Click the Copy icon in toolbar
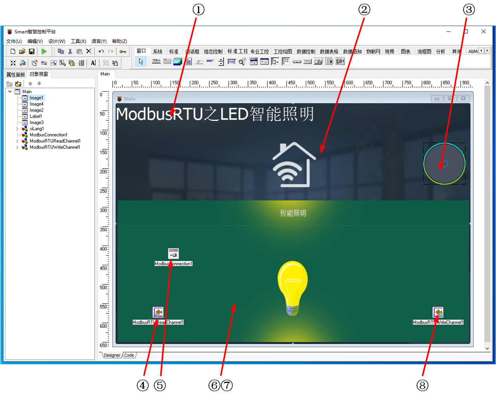 (x=61, y=51)
